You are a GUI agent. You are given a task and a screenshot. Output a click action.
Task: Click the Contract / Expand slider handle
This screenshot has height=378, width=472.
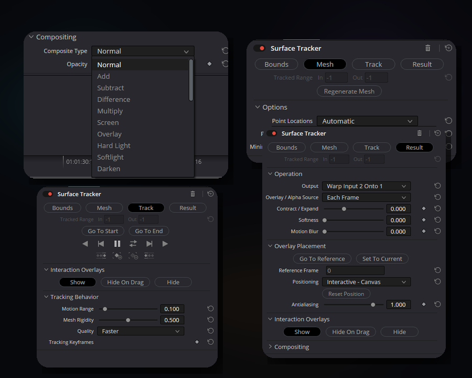pyautogui.click(x=344, y=209)
